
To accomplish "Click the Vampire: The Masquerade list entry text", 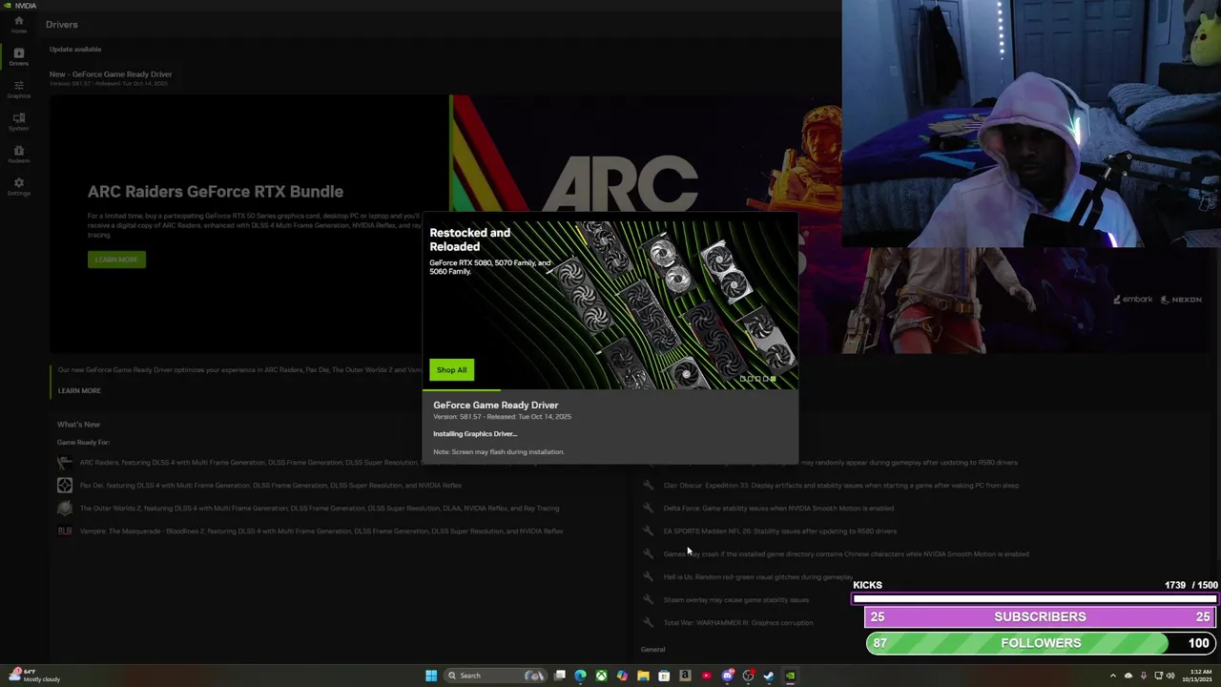I will 321,531.
